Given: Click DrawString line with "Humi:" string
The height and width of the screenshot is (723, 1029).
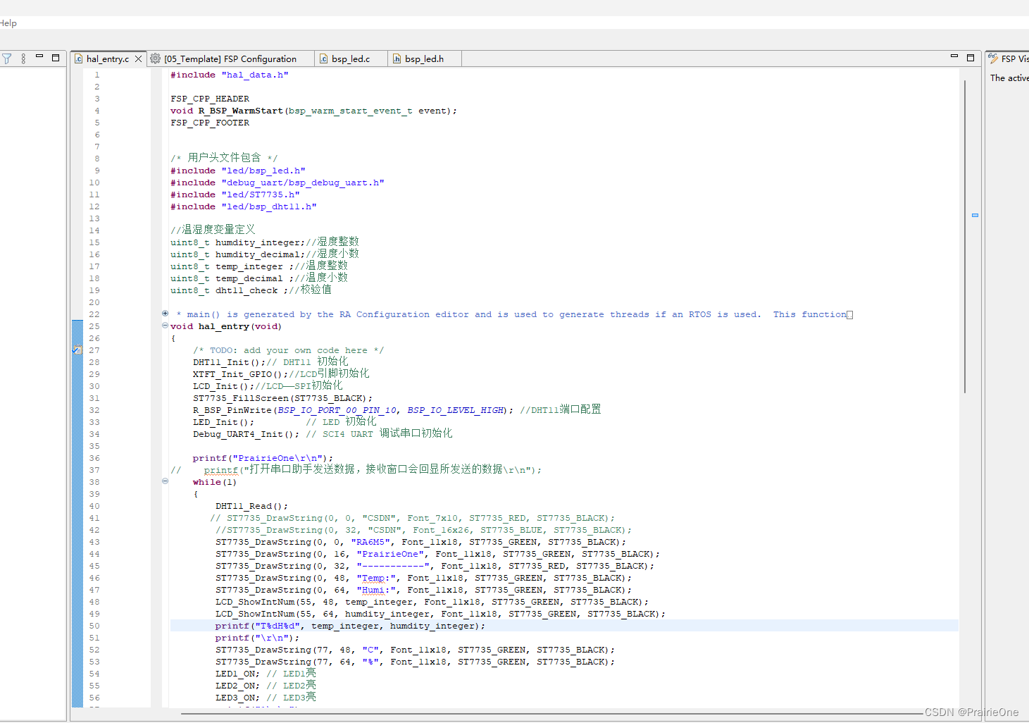Looking at the screenshot, I should click(x=424, y=590).
